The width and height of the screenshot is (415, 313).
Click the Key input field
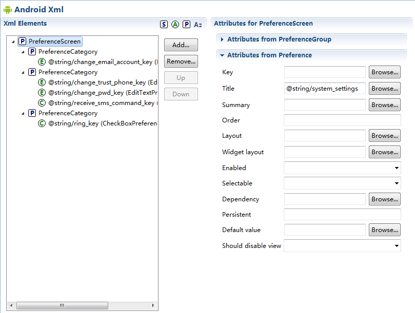[x=325, y=72]
